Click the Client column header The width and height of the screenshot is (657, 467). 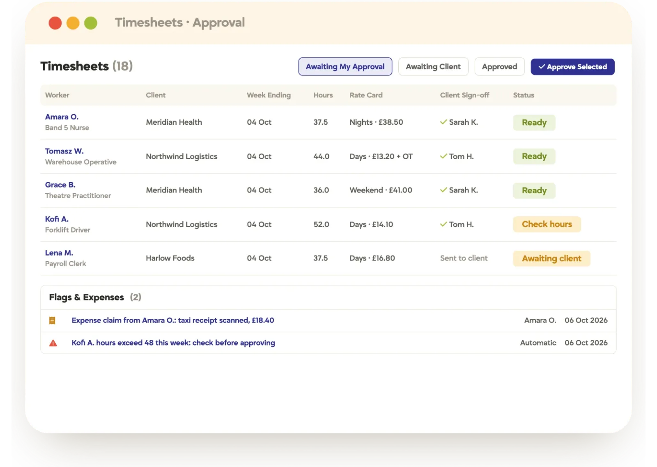click(156, 95)
